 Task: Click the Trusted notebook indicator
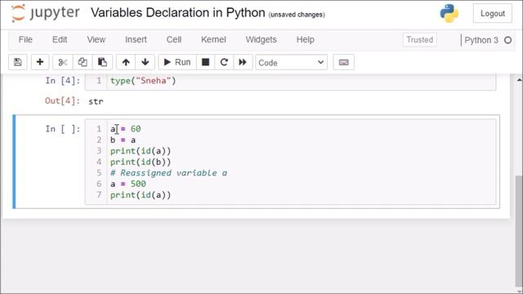tap(419, 40)
